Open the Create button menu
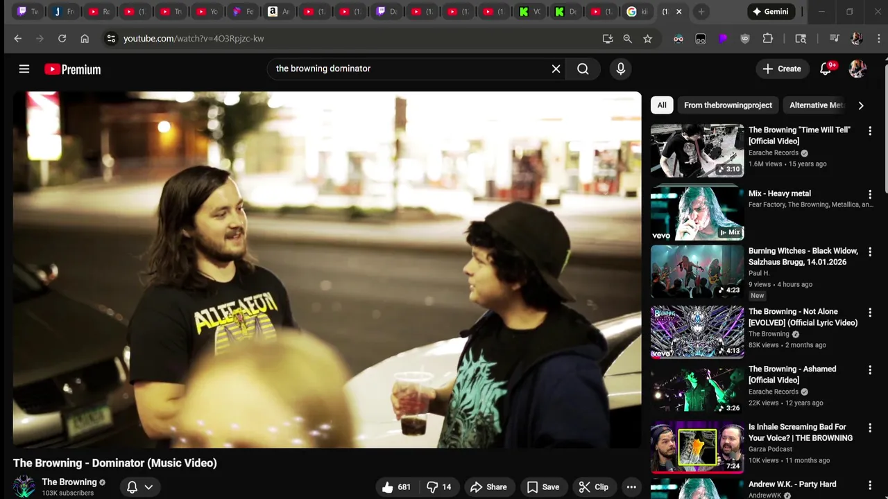The image size is (888, 499). [782, 69]
